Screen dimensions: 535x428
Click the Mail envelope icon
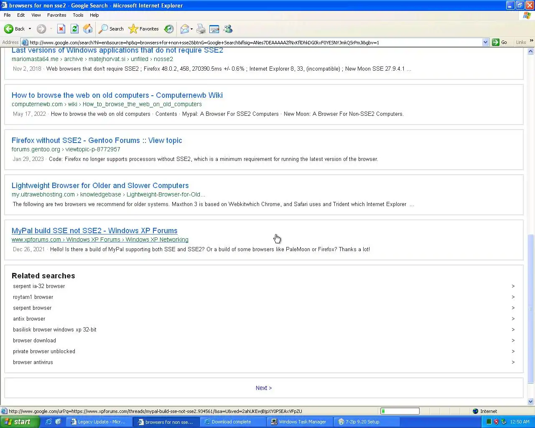click(184, 29)
